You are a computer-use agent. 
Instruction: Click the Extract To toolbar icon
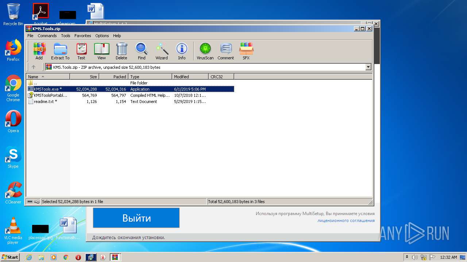coord(60,51)
